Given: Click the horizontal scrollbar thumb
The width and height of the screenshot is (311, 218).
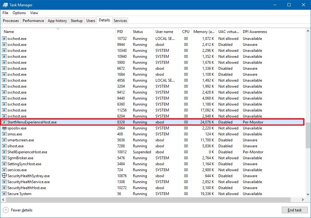Looking at the screenshot, I should click(x=148, y=199).
